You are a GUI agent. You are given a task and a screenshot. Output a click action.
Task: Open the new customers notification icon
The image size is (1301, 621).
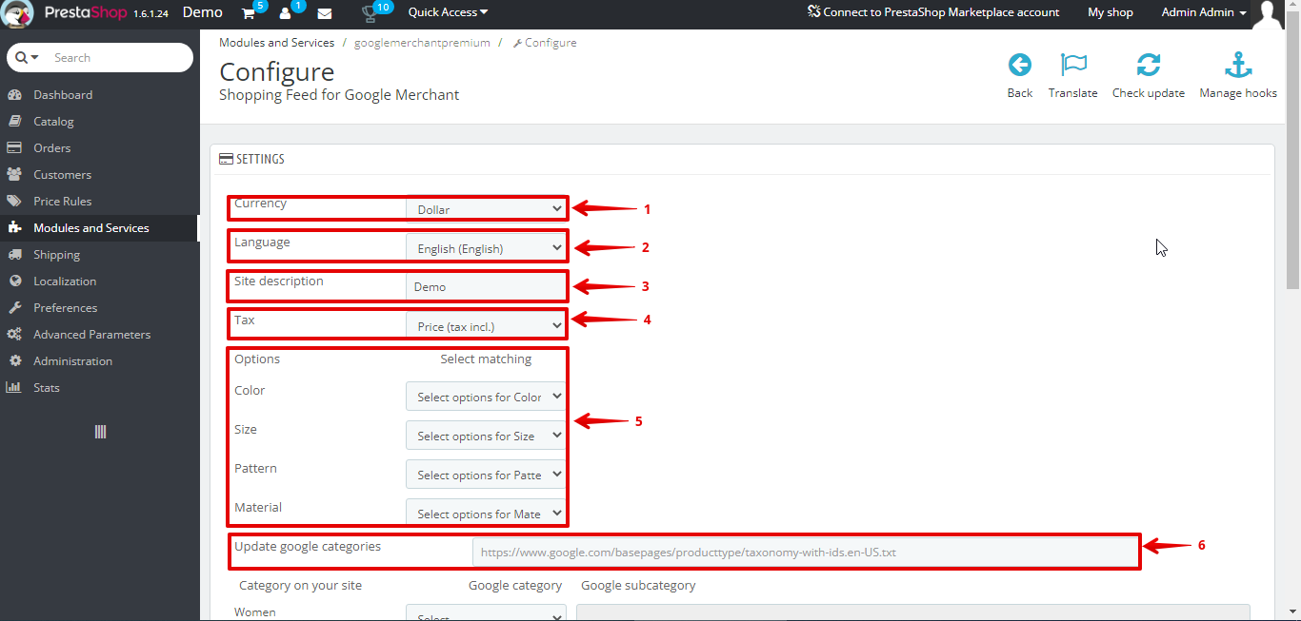(x=286, y=13)
